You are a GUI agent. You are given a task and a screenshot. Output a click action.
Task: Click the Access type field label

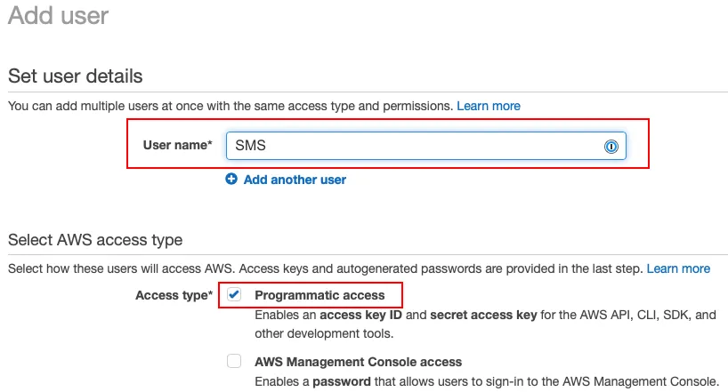(174, 295)
